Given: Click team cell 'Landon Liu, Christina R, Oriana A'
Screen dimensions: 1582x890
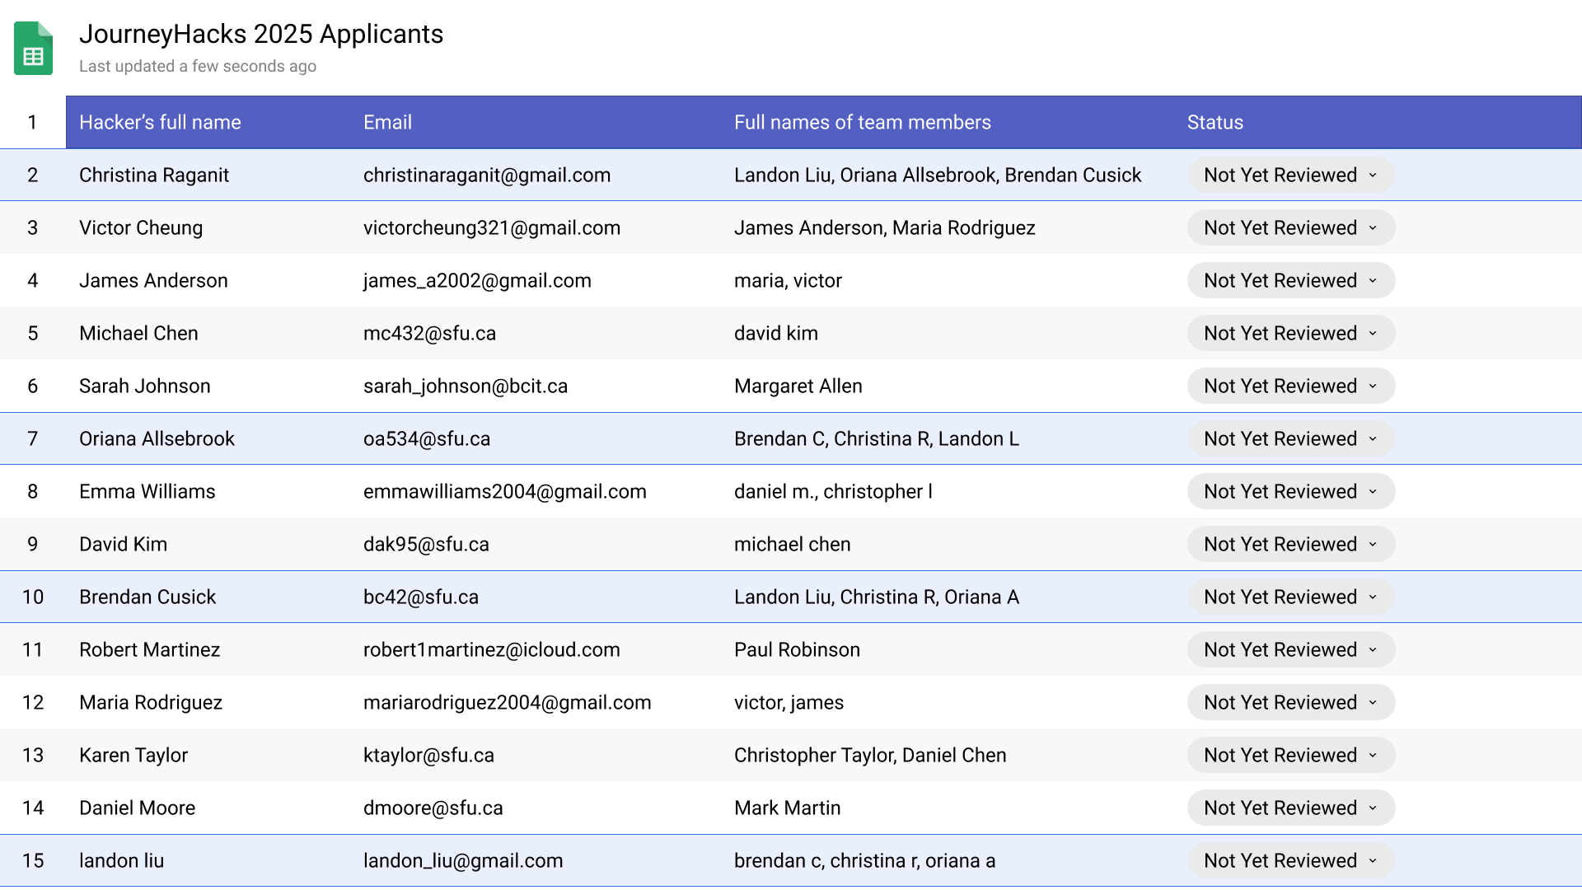Looking at the screenshot, I should point(877,597).
